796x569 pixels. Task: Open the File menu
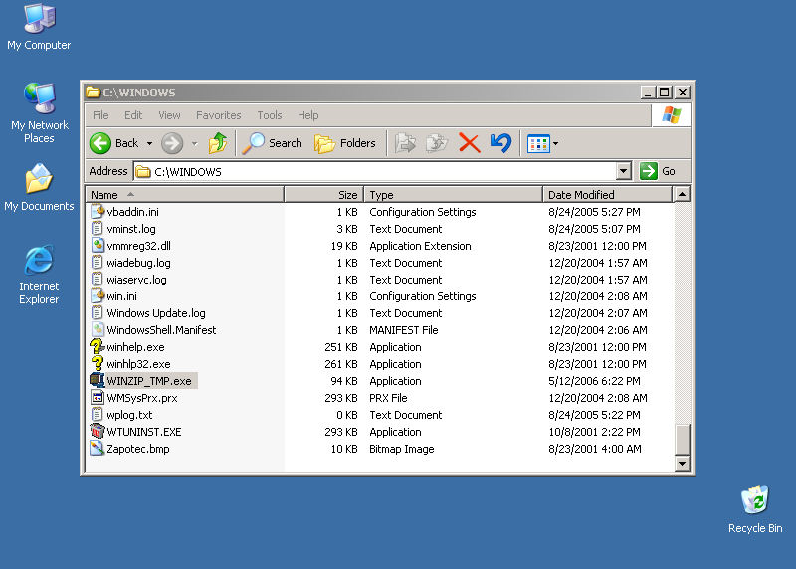coord(100,115)
